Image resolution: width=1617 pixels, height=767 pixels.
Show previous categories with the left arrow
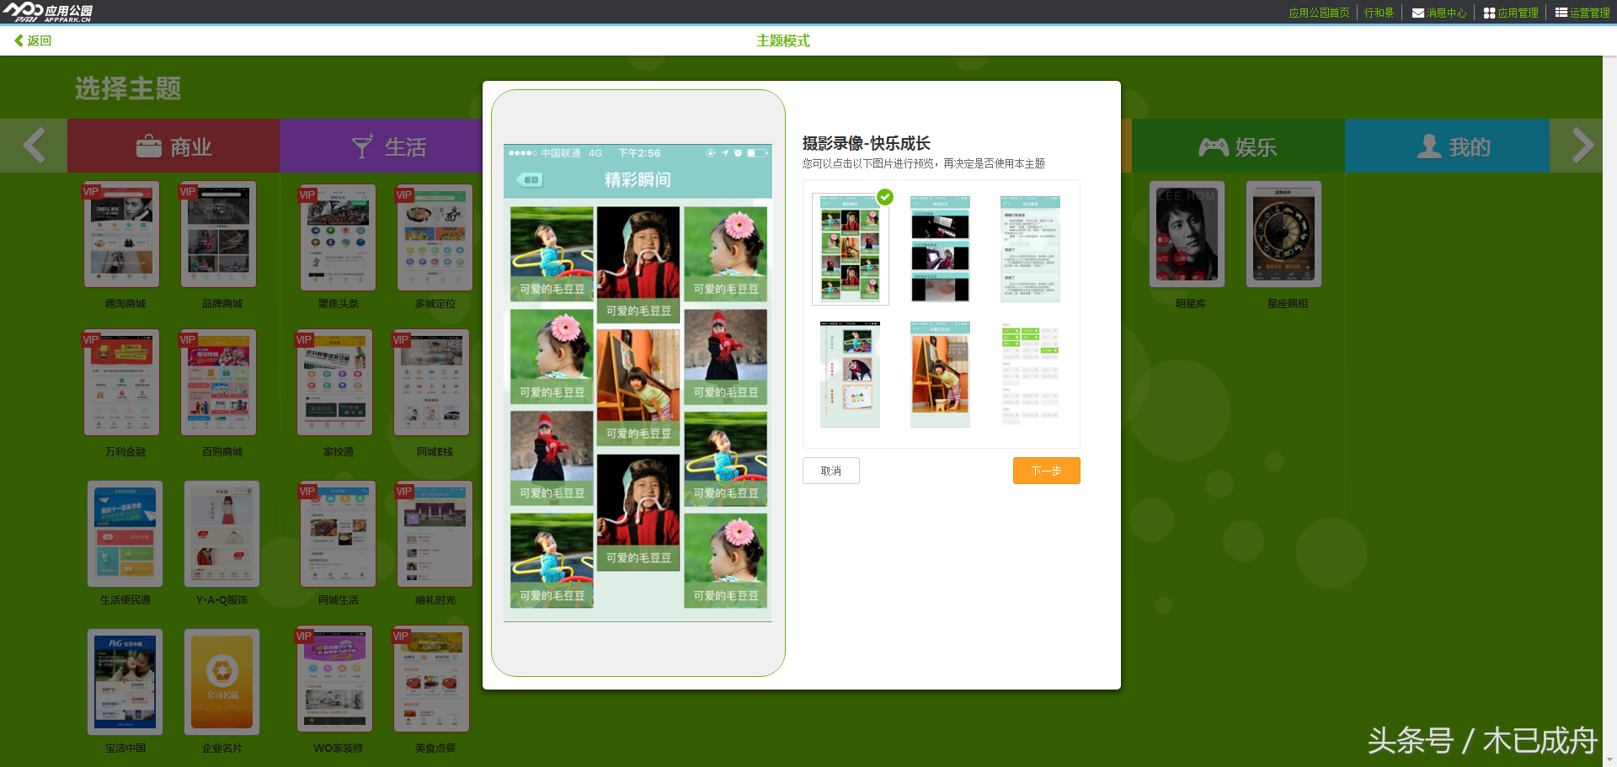pyautogui.click(x=34, y=146)
